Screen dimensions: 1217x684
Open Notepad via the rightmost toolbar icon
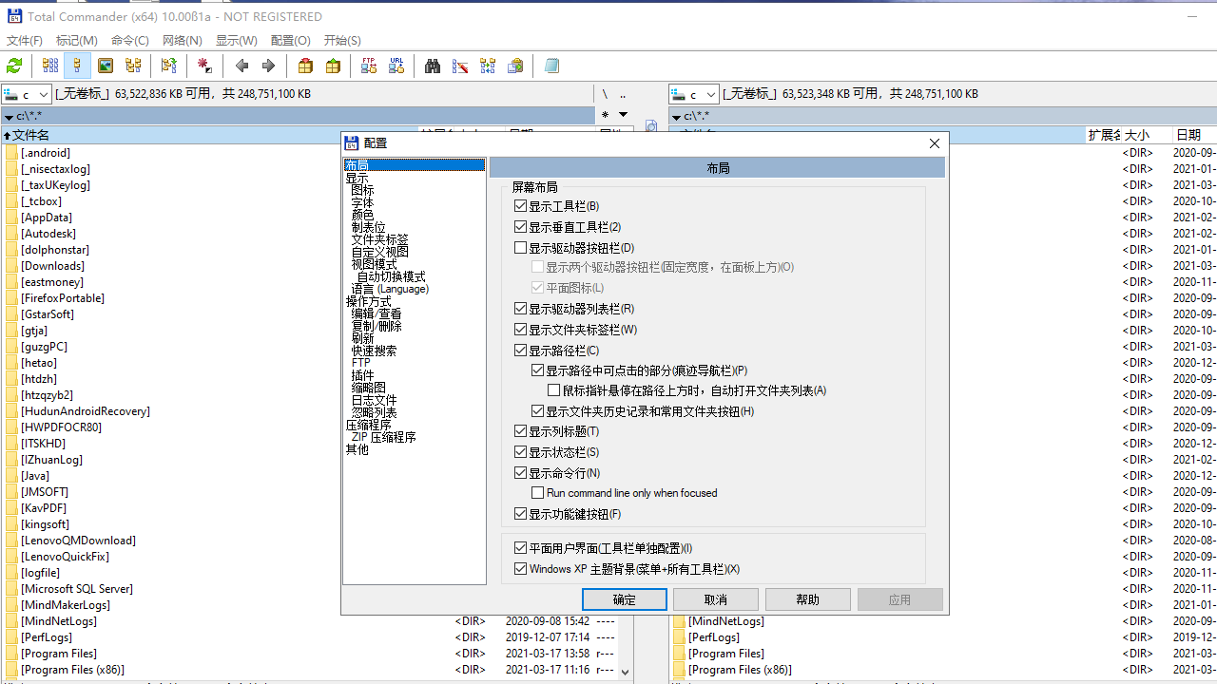(x=551, y=66)
